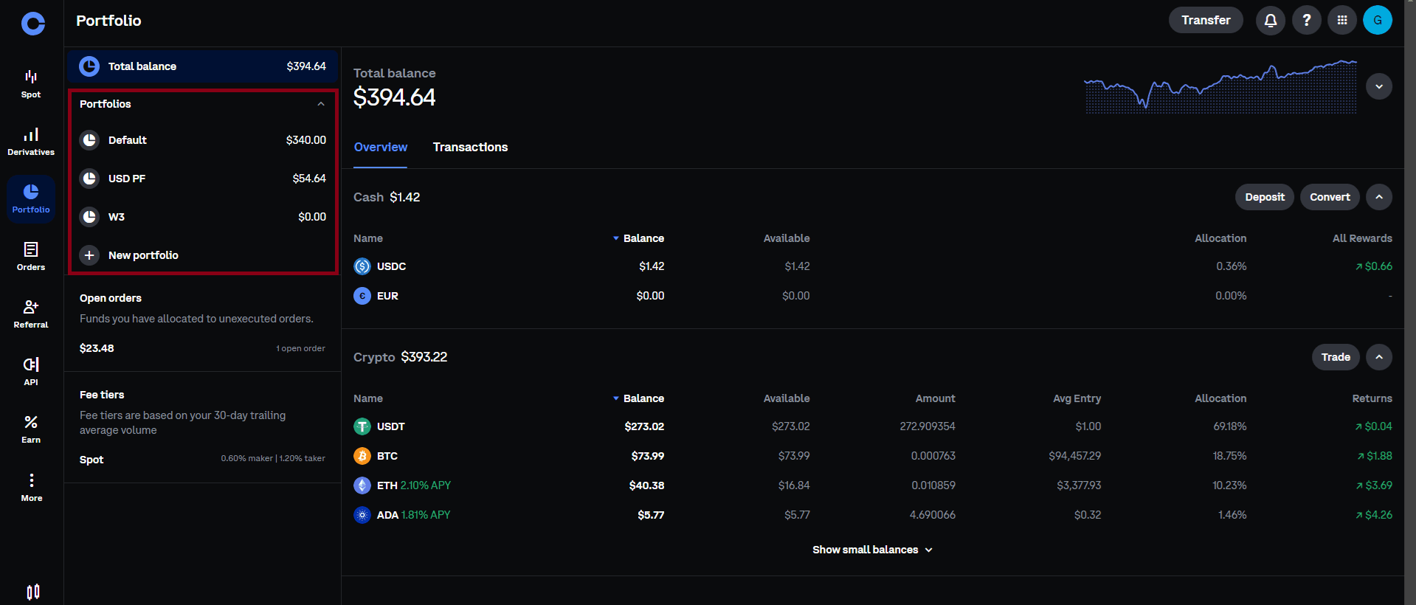1416x605 pixels.
Task: Click the page vertical scrollbar
Action: pos(1410,302)
